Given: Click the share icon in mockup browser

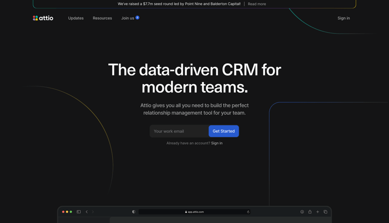Looking at the screenshot, I should point(310,212).
